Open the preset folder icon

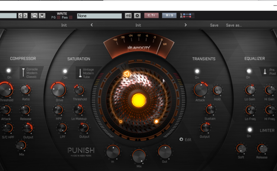coord(34,16)
